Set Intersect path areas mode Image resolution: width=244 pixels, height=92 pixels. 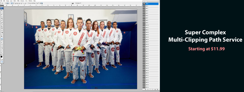click(x=40, y=3)
